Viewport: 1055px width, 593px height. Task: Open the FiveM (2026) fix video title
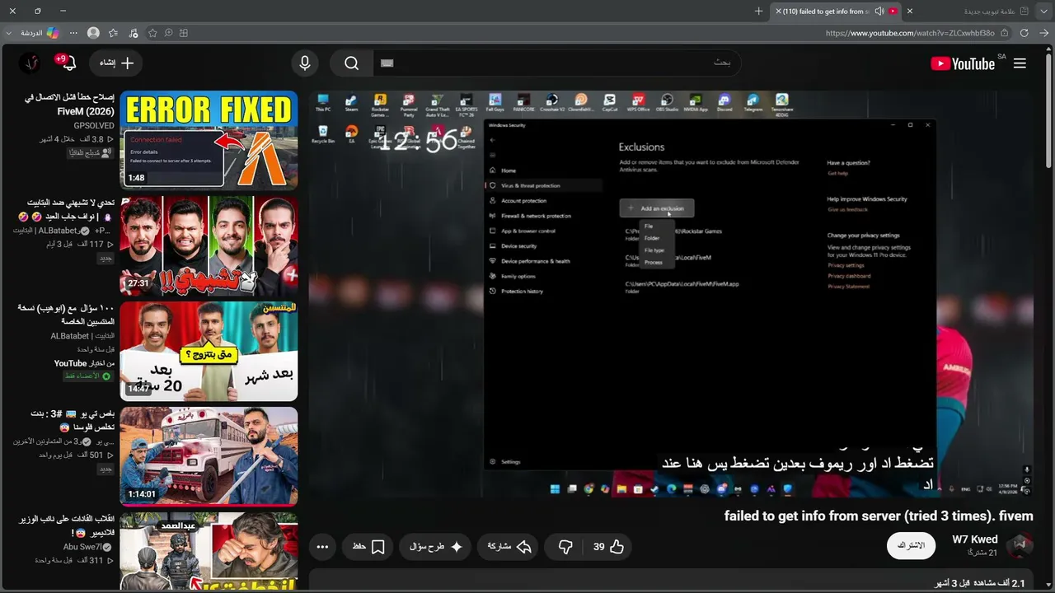(69, 104)
